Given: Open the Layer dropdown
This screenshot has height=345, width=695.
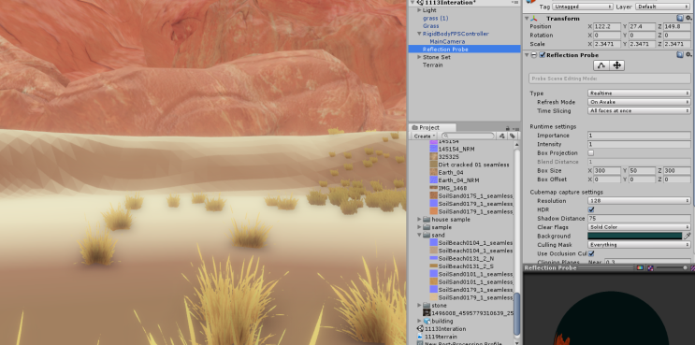Looking at the screenshot, I should [662, 7].
